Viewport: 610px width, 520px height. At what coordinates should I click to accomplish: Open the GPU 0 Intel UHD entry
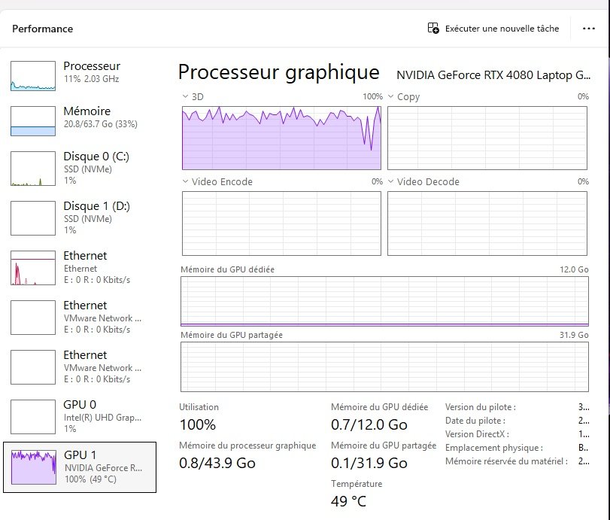(80, 417)
